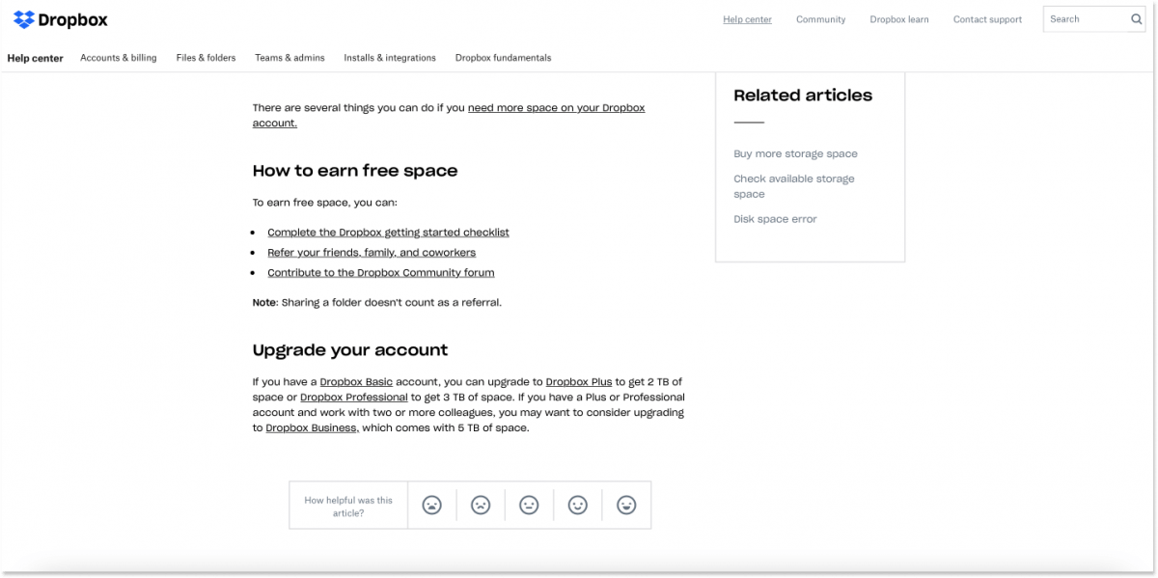Select the sad face rating
1158x578 pixels.
click(481, 504)
